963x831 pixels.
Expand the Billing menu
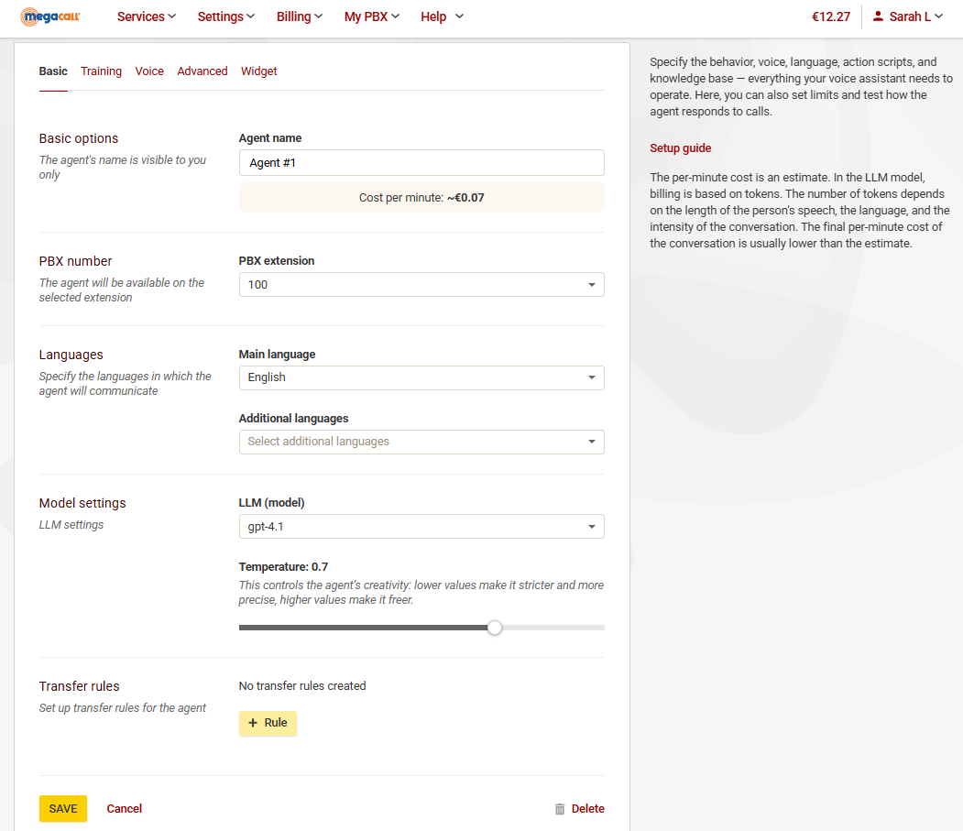[300, 16]
